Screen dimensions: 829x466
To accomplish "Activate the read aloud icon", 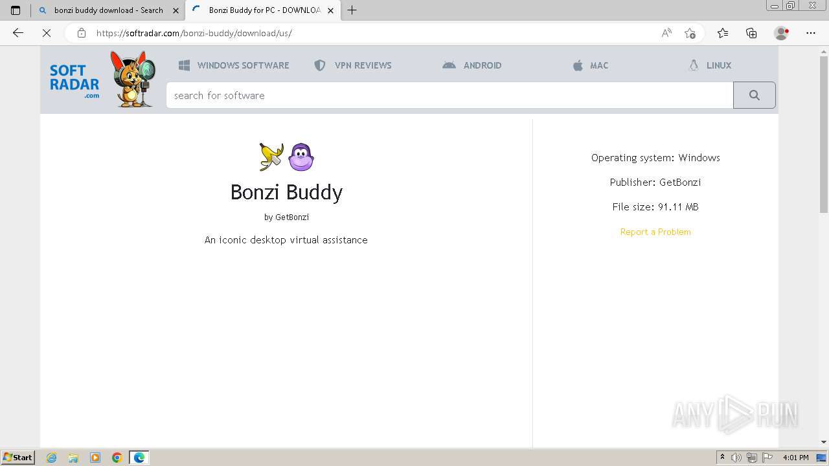I will point(666,33).
